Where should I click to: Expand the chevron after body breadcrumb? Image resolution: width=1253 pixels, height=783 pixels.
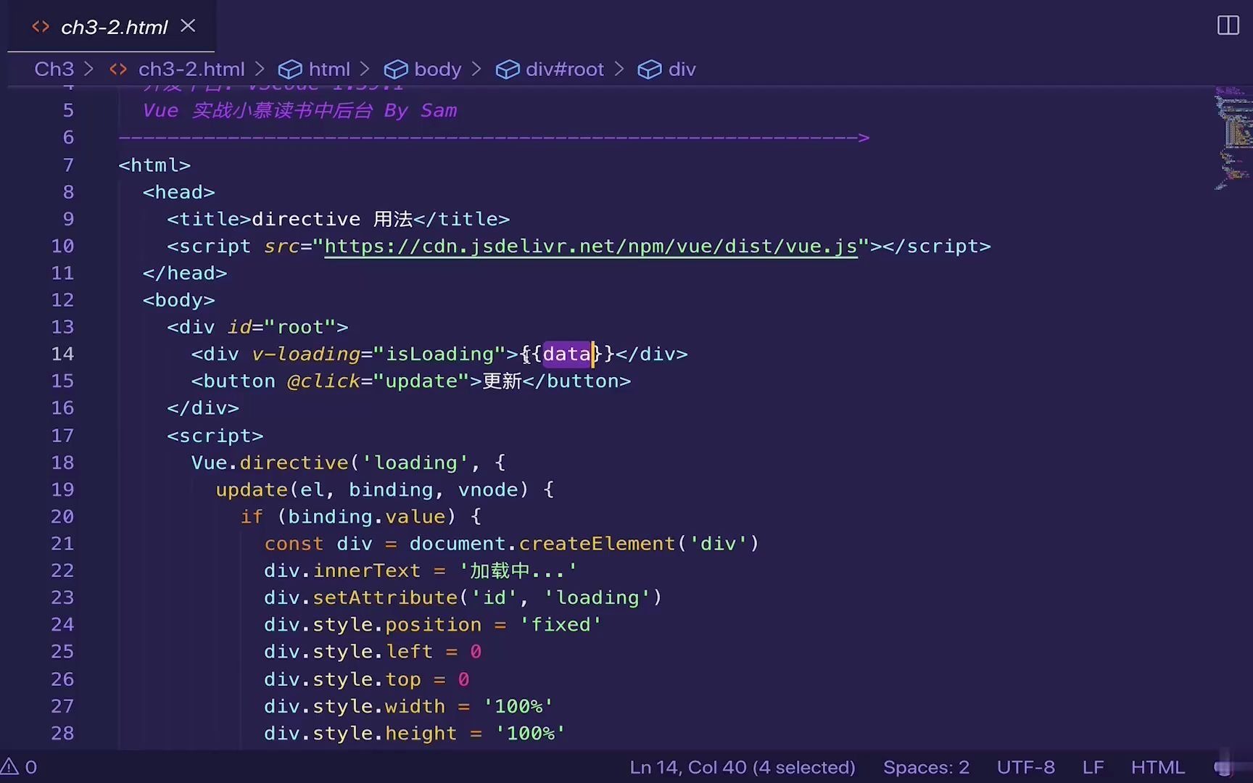pyautogui.click(x=476, y=69)
